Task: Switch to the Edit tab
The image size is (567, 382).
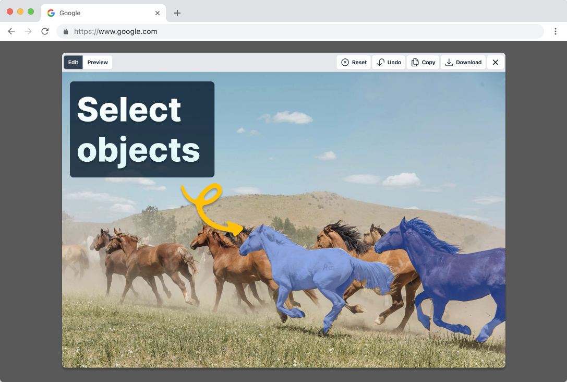Action: [73, 62]
